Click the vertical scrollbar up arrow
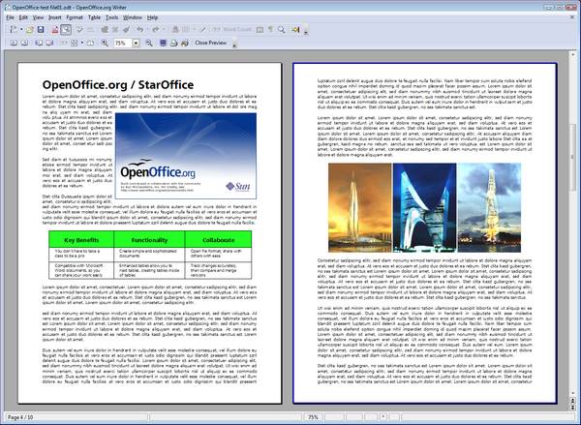The width and height of the screenshot is (581, 425). [572, 54]
